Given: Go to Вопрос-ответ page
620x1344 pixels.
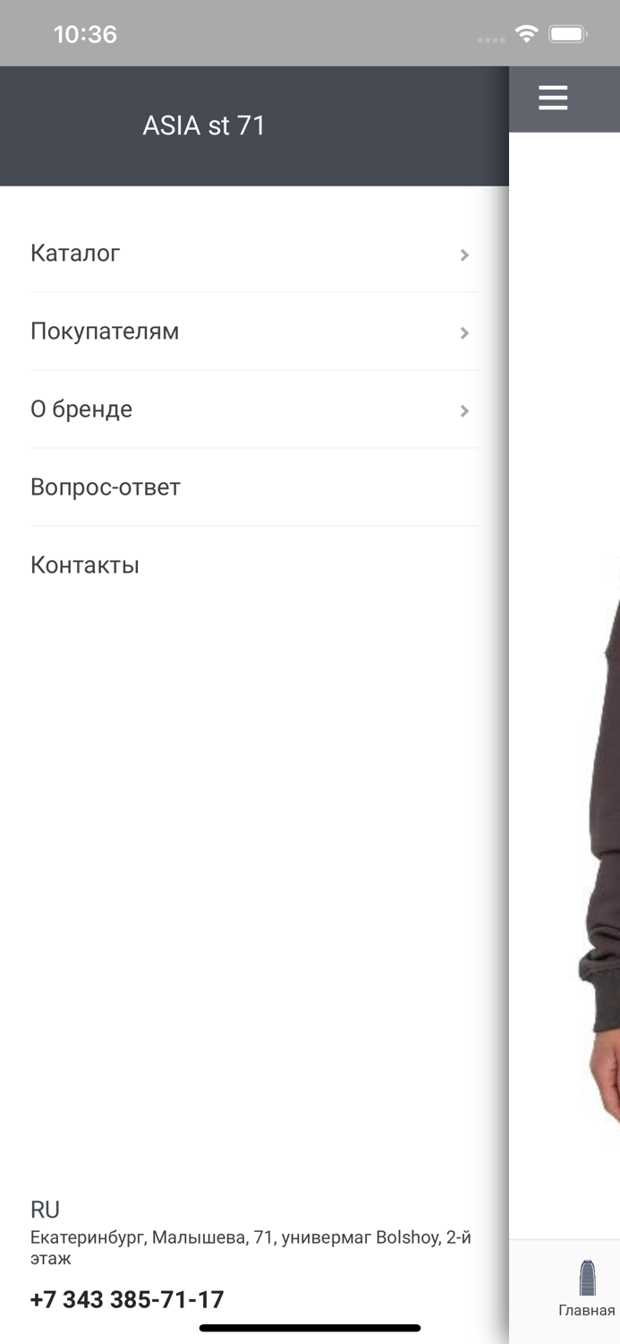Looking at the screenshot, I should [x=255, y=487].
